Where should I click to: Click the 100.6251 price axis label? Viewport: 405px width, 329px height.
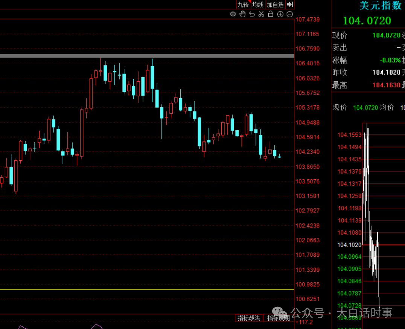point(308,299)
